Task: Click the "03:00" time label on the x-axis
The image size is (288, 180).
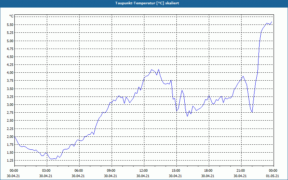Action: (x=47, y=171)
